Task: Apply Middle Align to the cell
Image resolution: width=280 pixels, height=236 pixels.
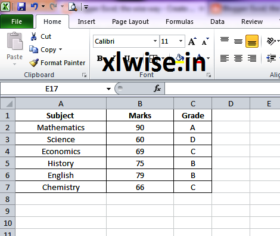Action: tap(238, 41)
